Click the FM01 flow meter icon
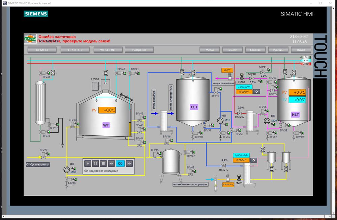The width and height of the screenshot is (337, 220). coord(239,178)
